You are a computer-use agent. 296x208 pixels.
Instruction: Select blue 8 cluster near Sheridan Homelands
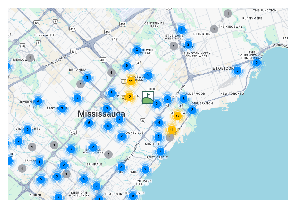84,179
